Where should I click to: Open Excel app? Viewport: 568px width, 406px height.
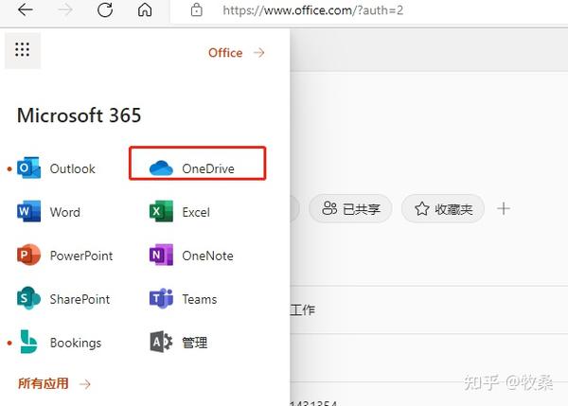point(180,211)
